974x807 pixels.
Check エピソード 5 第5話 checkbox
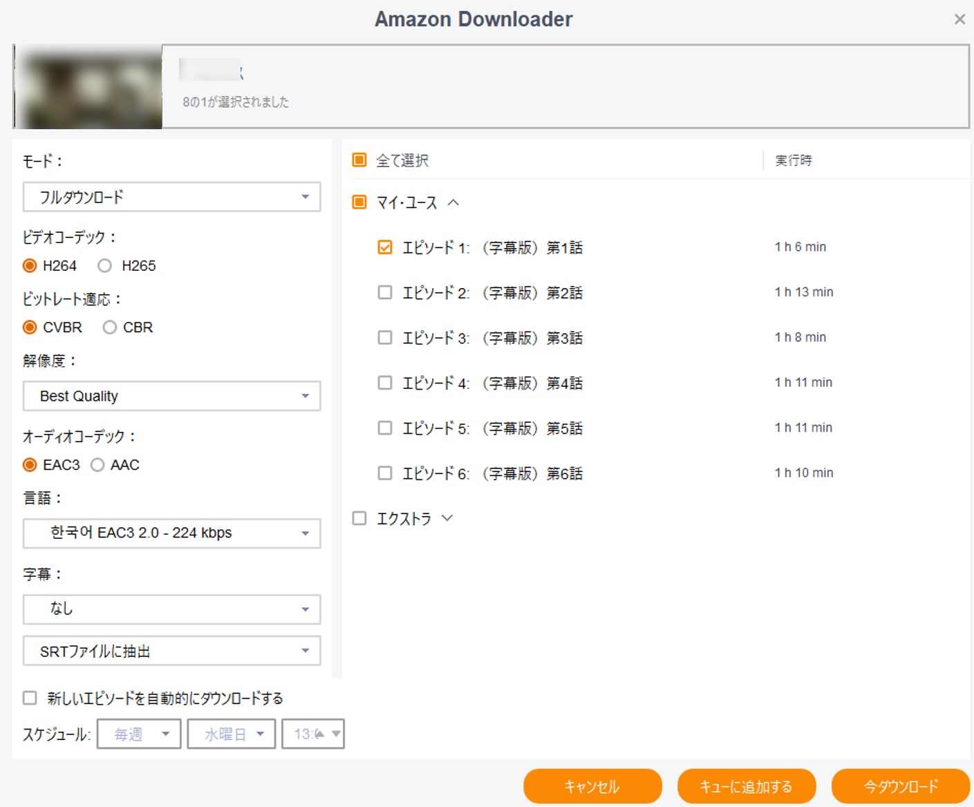385,428
